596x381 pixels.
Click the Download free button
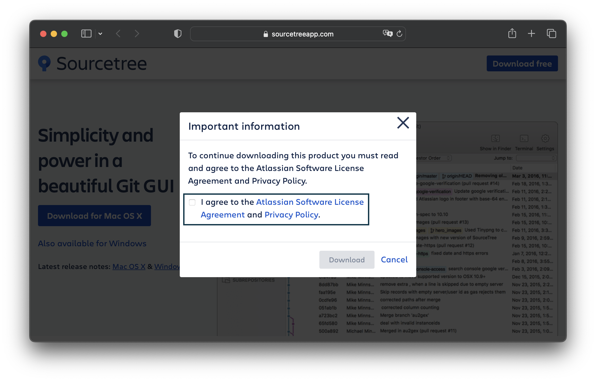pos(522,64)
